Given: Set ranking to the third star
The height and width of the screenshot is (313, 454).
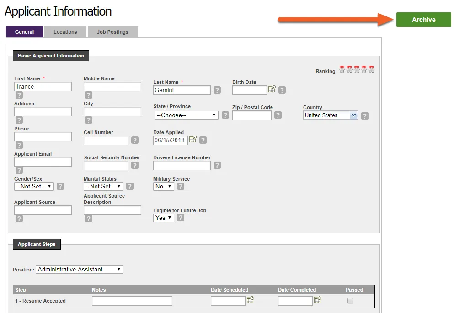Looking at the screenshot, I should pos(357,69).
